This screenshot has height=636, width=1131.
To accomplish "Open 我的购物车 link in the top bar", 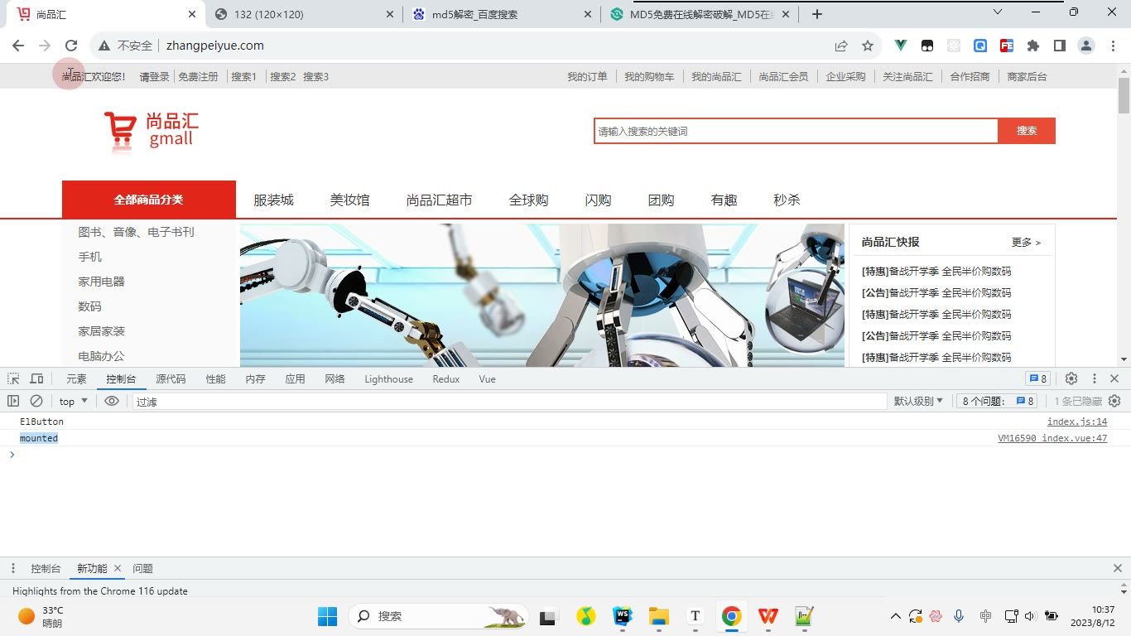I will pyautogui.click(x=649, y=76).
